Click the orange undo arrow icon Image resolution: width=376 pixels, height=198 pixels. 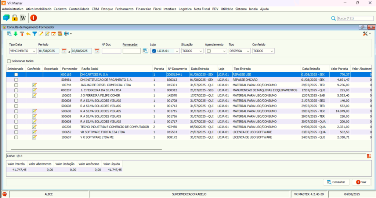click(x=28, y=34)
